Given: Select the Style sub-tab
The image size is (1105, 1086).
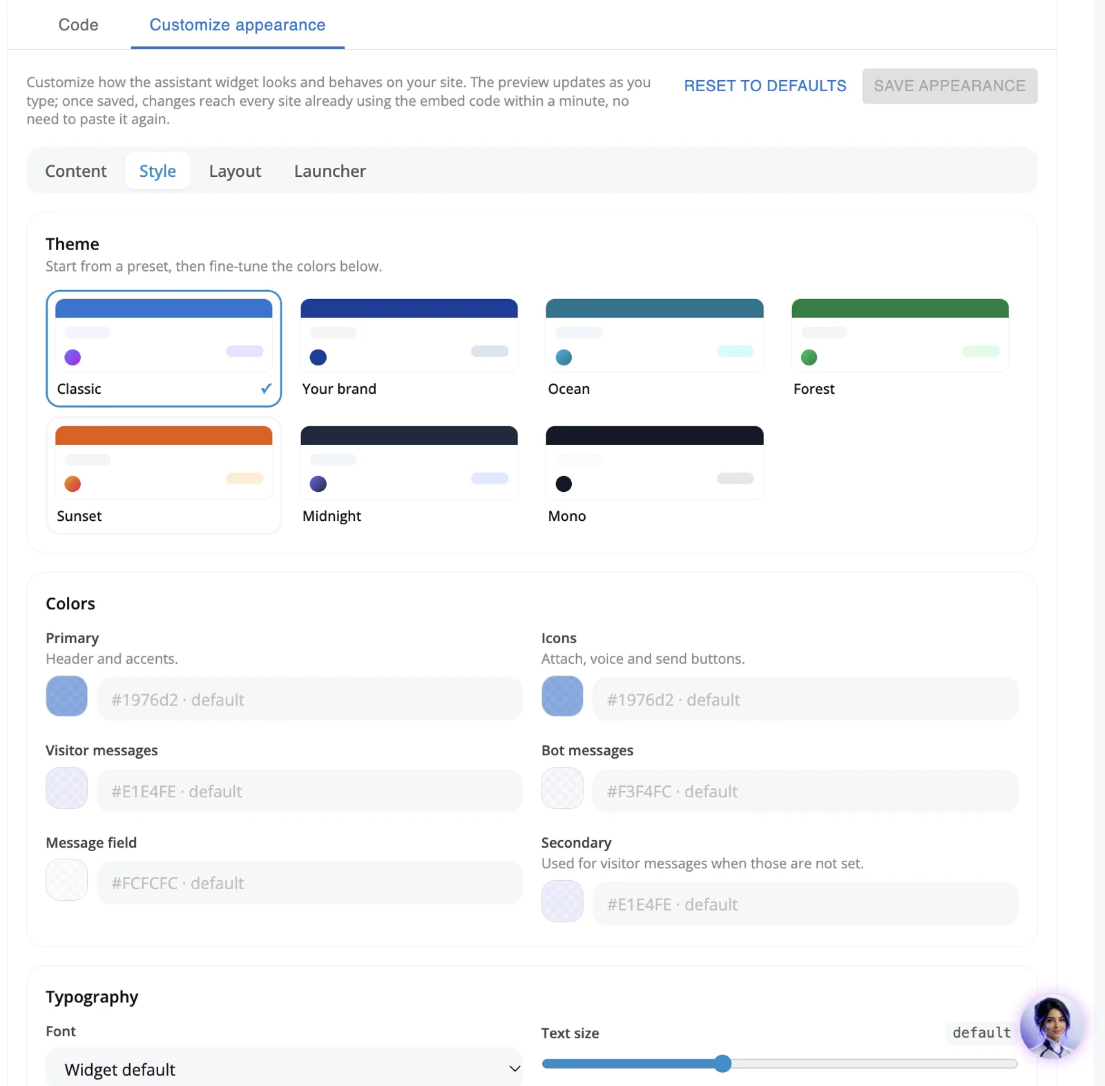Looking at the screenshot, I should tap(157, 171).
